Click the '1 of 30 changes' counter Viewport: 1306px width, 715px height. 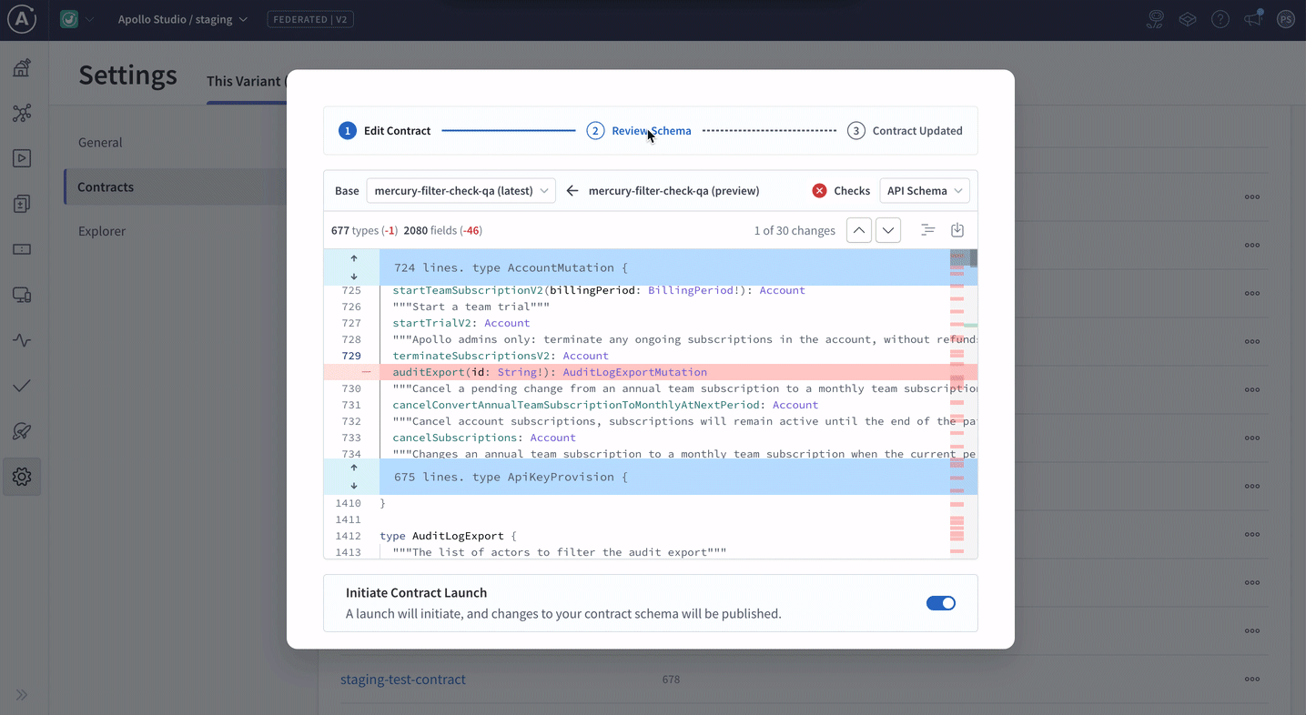click(795, 231)
